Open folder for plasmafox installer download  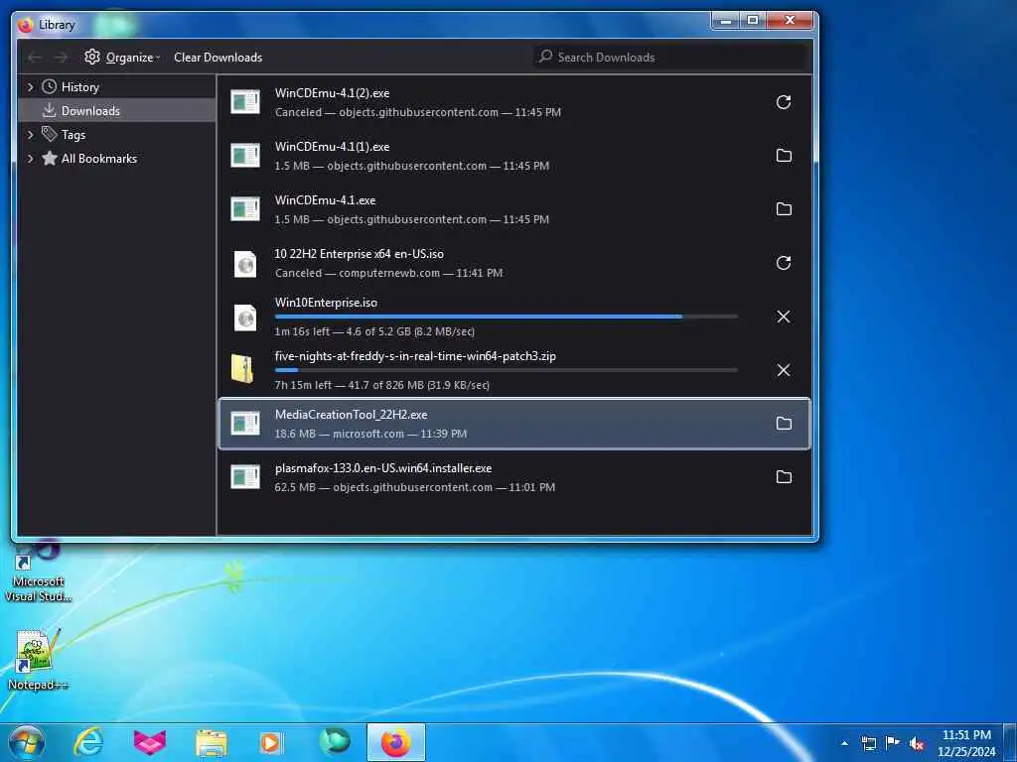coord(784,477)
